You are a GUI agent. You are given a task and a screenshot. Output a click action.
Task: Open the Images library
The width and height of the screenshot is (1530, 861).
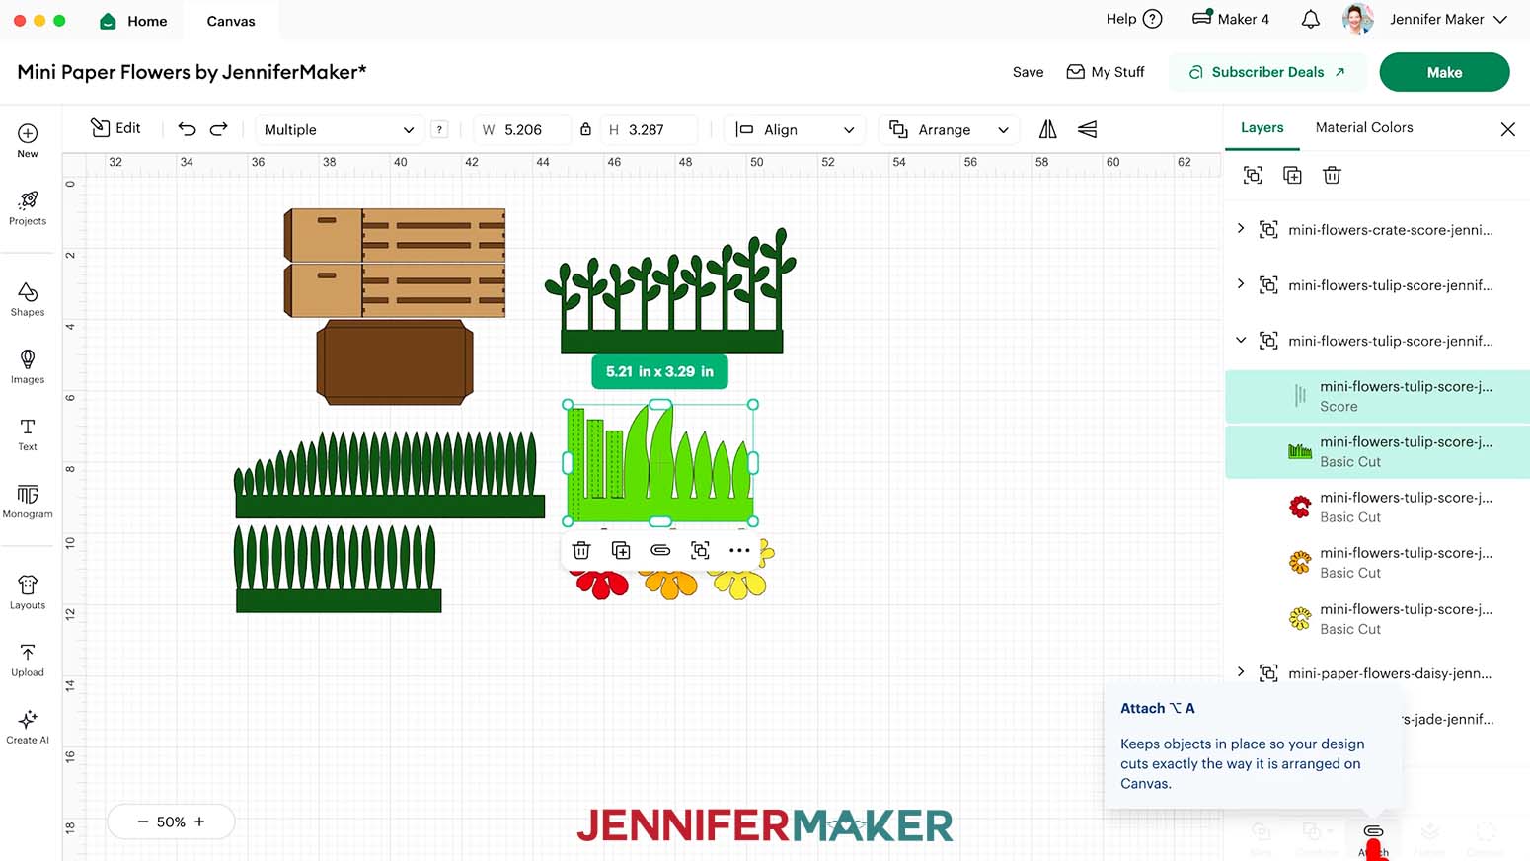click(x=28, y=366)
